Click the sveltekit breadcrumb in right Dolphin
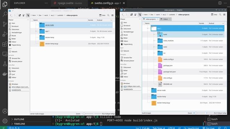Image resolution: width=230 pixels, height=129 pixels. (x=172, y=15)
